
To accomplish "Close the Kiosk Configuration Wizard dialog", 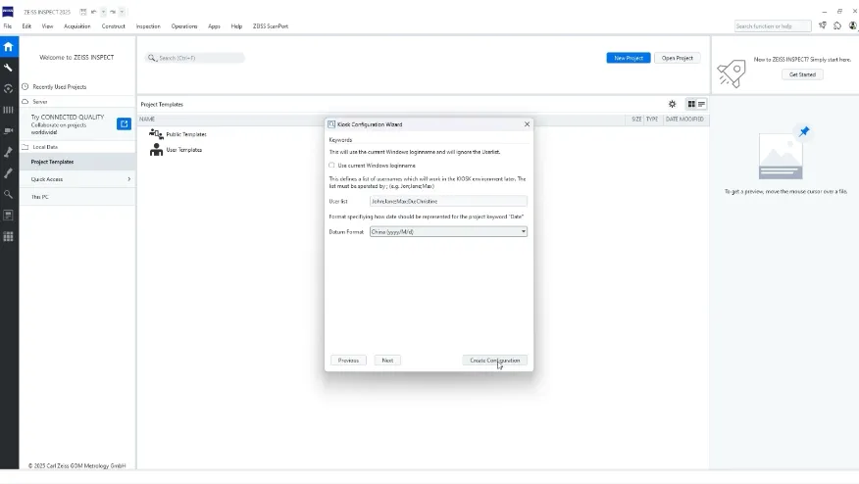I will [x=527, y=124].
